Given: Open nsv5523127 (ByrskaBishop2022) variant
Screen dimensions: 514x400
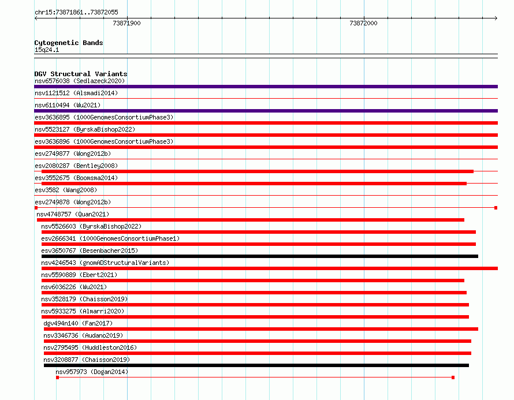Looking at the screenshot, I should pos(85,129).
